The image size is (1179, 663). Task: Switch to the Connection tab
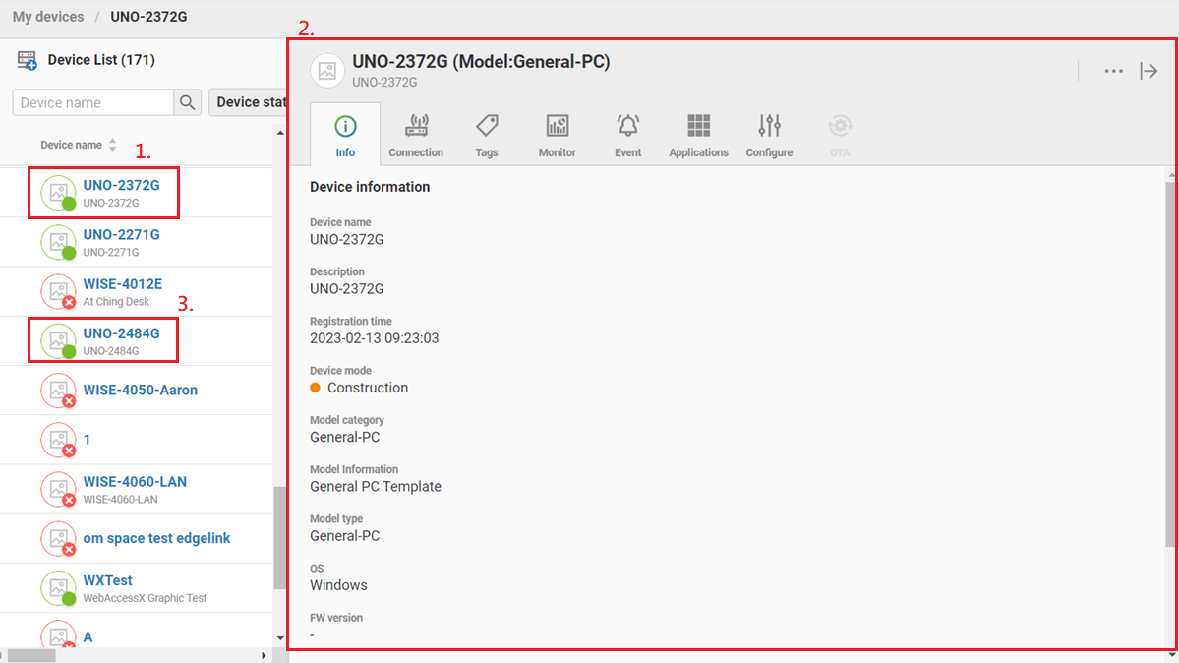(416, 136)
